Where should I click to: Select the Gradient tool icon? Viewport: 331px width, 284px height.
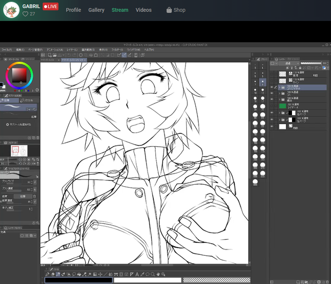coord(95,274)
